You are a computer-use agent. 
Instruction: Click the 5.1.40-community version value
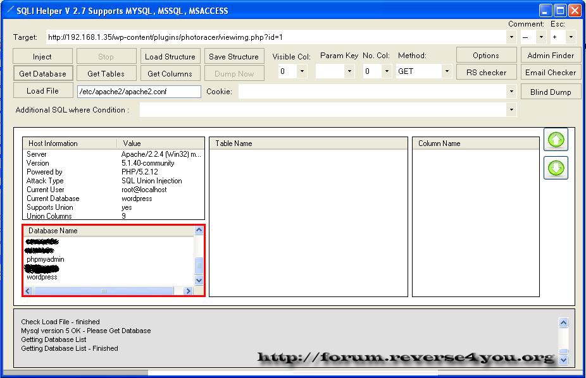tap(148, 163)
